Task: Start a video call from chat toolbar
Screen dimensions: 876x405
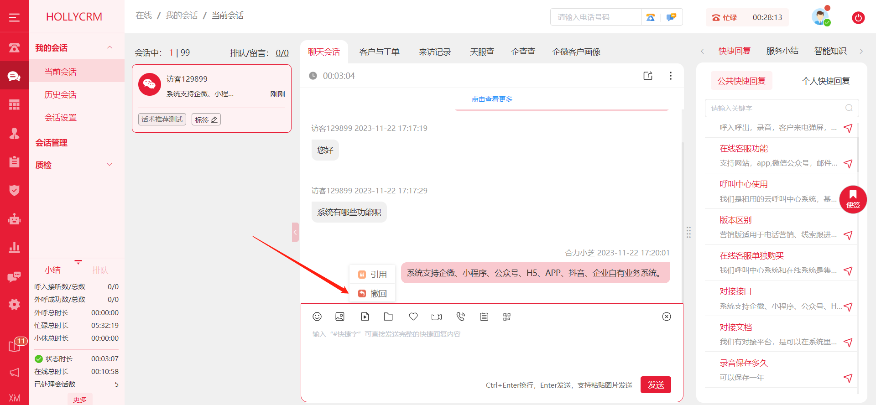Action: 437,317
